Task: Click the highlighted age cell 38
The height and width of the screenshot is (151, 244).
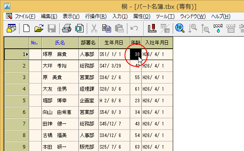Action: pyautogui.click(x=136, y=54)
